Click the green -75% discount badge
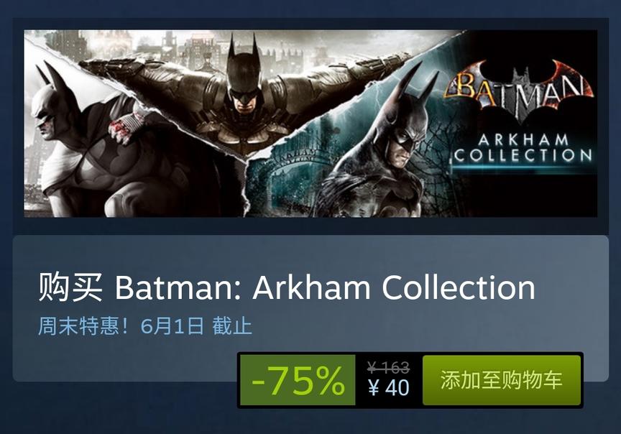This screenshot has height=434, width=621. [298, 380]
